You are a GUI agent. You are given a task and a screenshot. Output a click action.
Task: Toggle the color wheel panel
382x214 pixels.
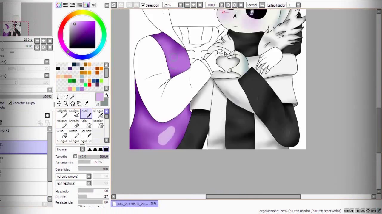coord(59,5)
